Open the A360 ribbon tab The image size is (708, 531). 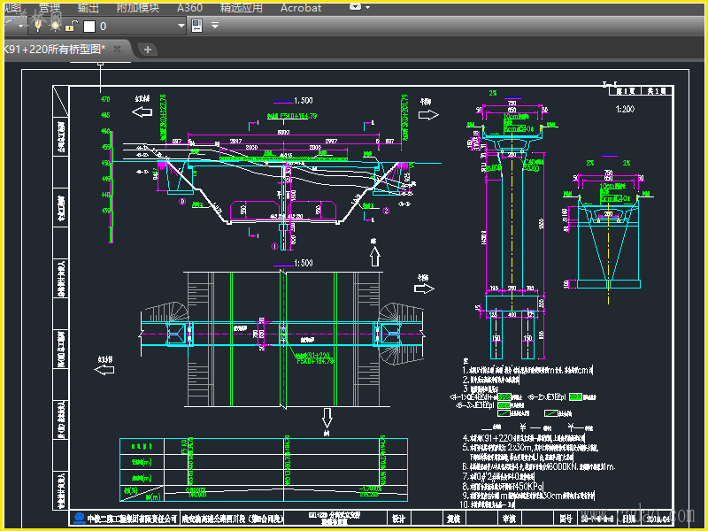pyautogui.click(x=189, y=8)
